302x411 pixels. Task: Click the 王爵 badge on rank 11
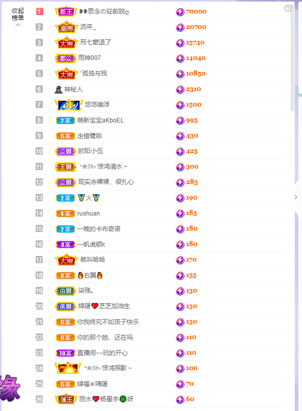pyautogui.click(x=66, y=167)
